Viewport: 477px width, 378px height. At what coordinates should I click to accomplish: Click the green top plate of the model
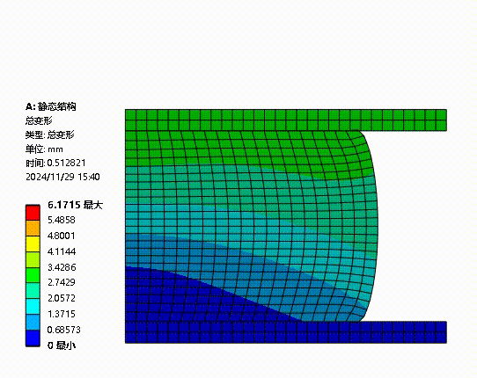[x=286, y=120]
